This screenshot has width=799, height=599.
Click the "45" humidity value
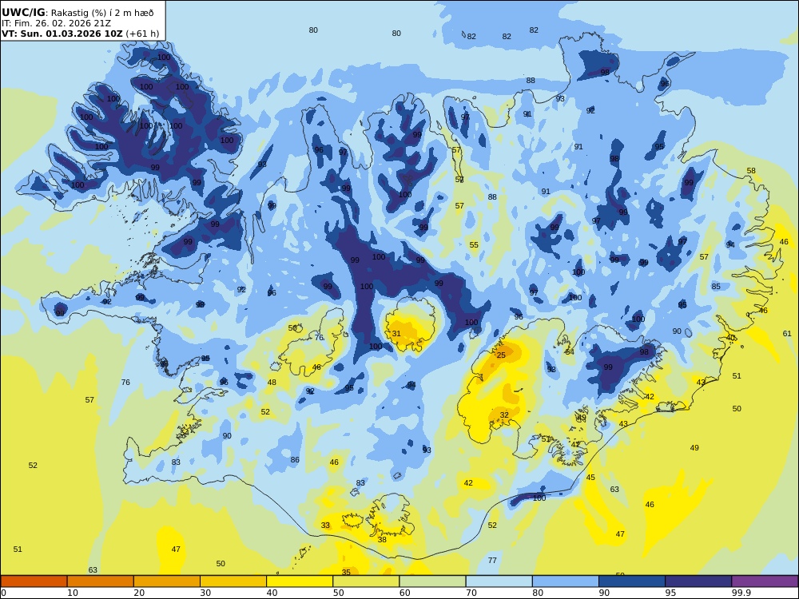pyautogui.click(x=590, y=478)
